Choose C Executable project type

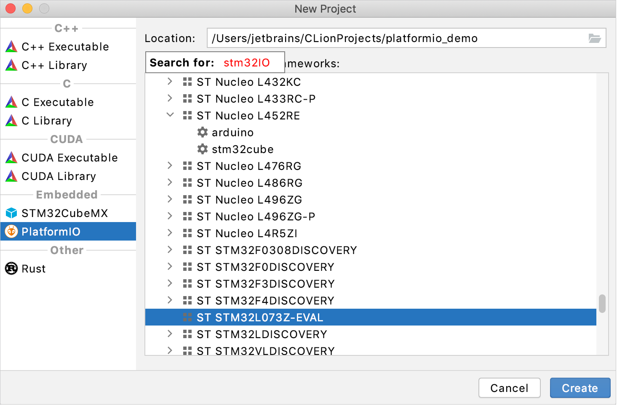point(68,102)
